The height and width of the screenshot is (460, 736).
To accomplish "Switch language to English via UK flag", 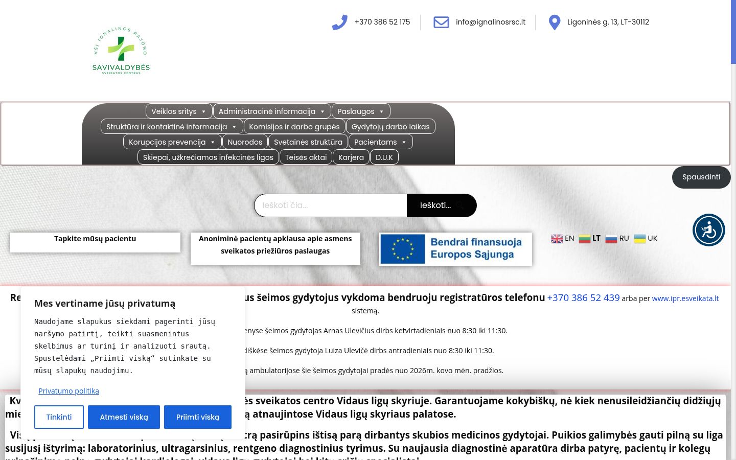I will pyautogui.click(x=557, y=239).
